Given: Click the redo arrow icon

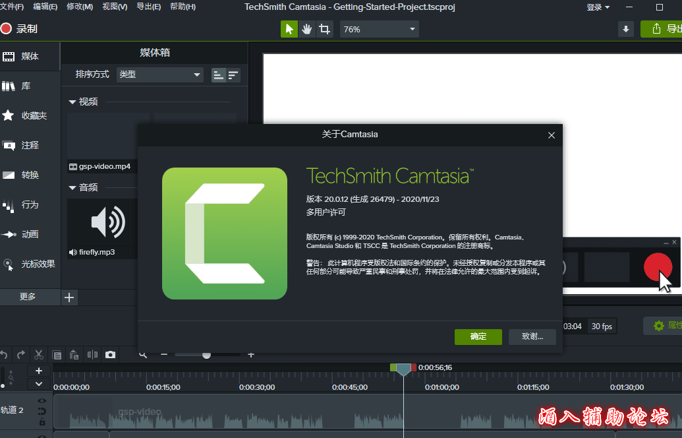Looking at the screenshot, I should tap(21, 354).
